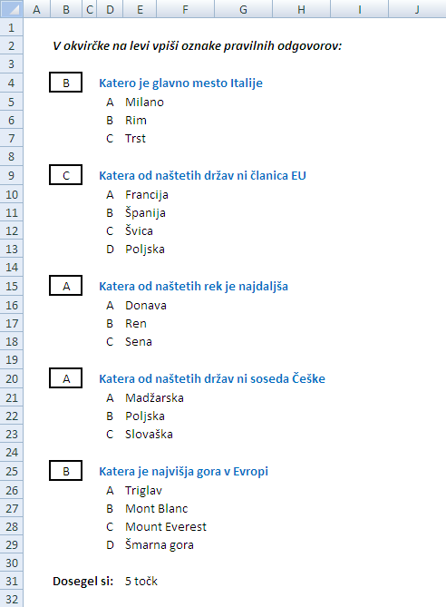Viewport: 446px width, 607px height.
Task: Select column F header
Action: tap(185, 9)
